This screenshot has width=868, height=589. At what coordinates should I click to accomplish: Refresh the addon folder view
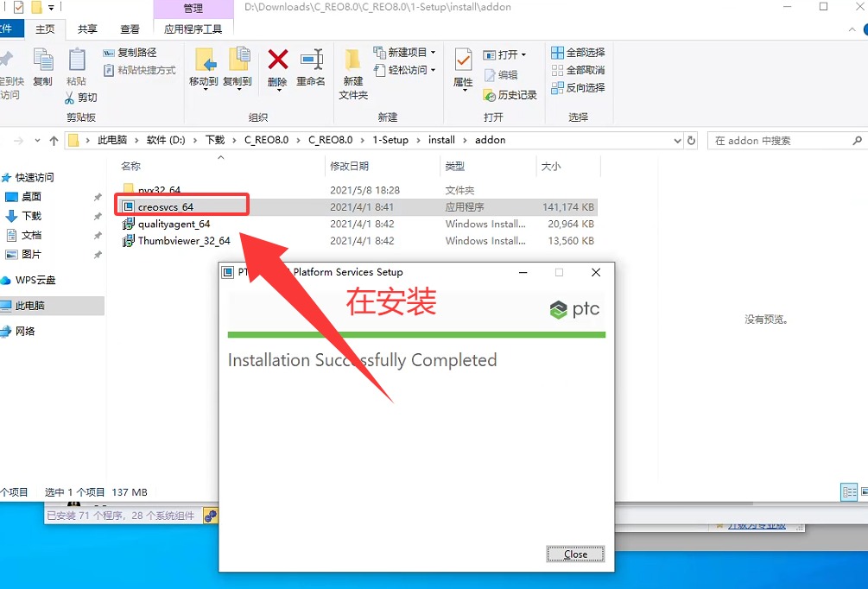click(x=691, y=140)
